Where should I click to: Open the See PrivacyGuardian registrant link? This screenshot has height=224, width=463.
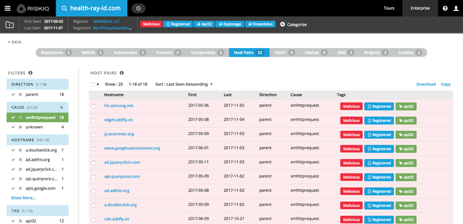(x=112, y=28)
